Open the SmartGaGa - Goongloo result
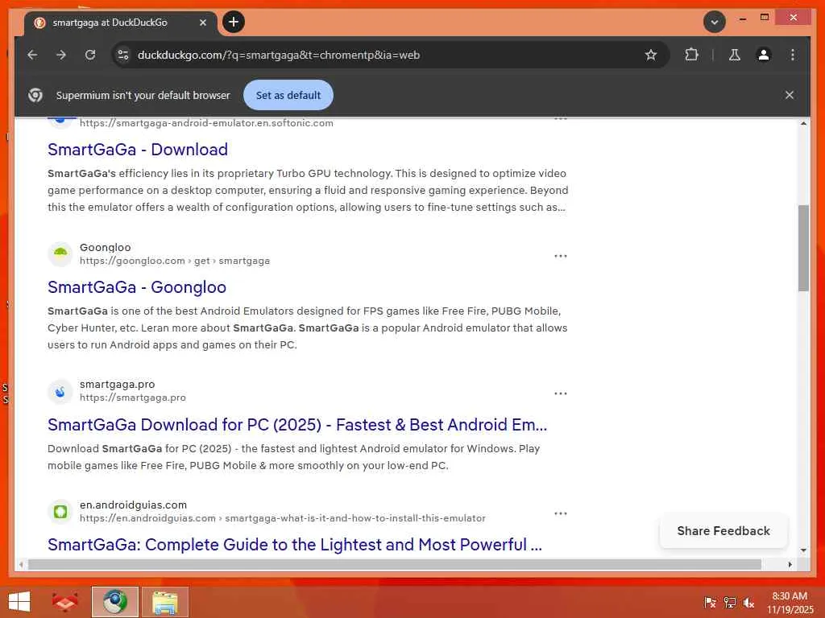 click(x=137, y=287)
